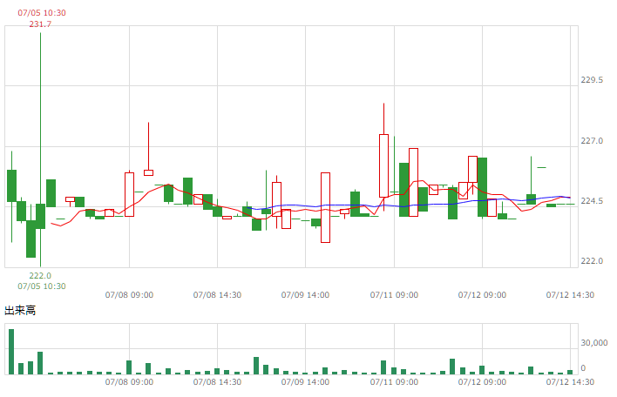Click the blue long-term moving average line
Image resolution: width=617 pixels, height=397 pixels.
pyautogui.click(x=410, y=205)
